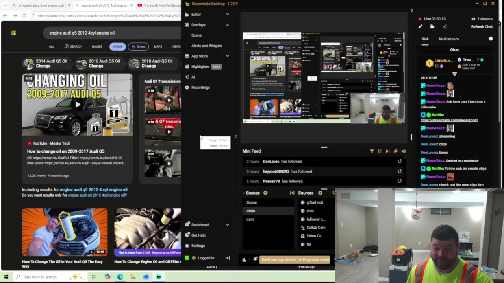Toggle the Mini Feed alert volume speaker icon
504x283 pixels.
click(x=403, y=151)
